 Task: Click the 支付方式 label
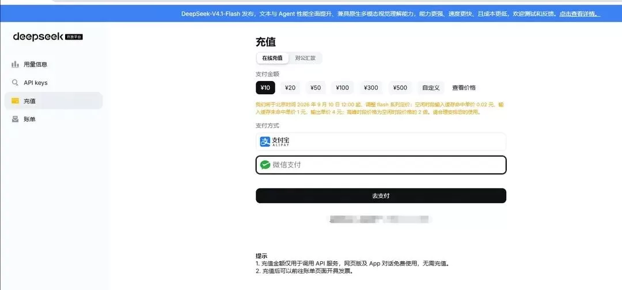267,126
